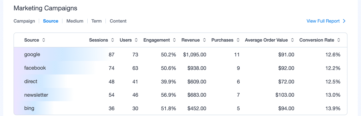This screenshot has width=361, height=116.
Task: Click facebook's purchases count 9
Action: coord(238,68)
